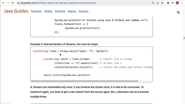The height and width of the screenshot is (104, 185).
Task: Open the YouTube menu link
Action: tap(60, 11)
